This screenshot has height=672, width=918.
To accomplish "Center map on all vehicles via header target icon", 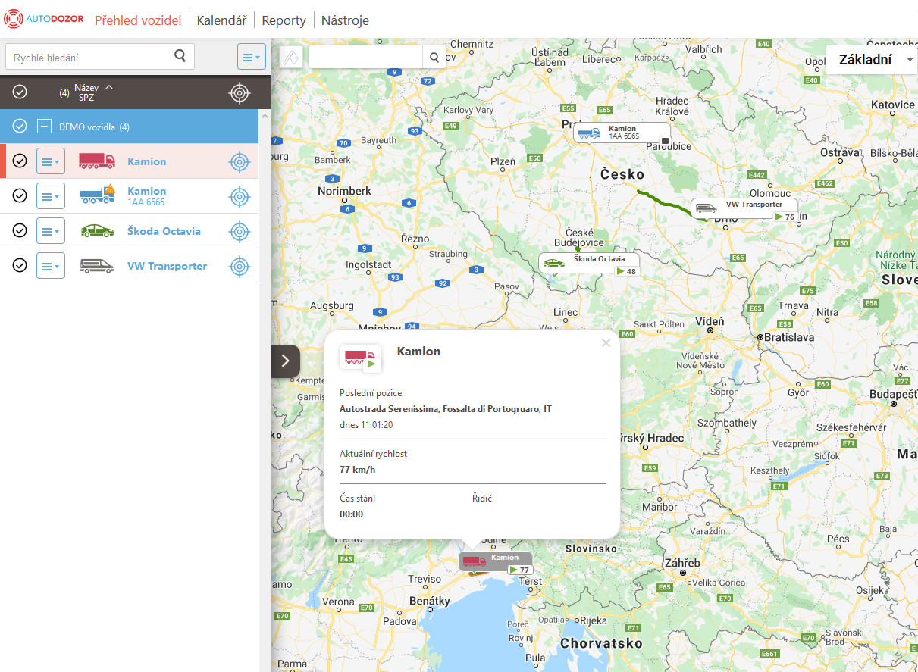I will pos(240,92).
